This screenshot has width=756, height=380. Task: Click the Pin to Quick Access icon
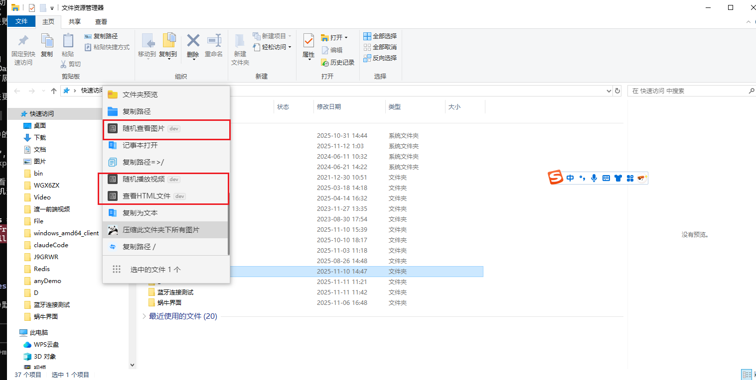23,41
